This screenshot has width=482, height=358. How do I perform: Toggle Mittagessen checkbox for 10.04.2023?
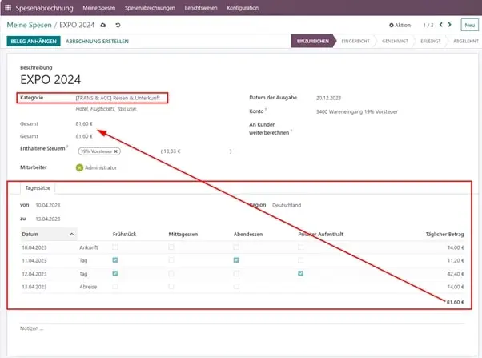(171, 247)
